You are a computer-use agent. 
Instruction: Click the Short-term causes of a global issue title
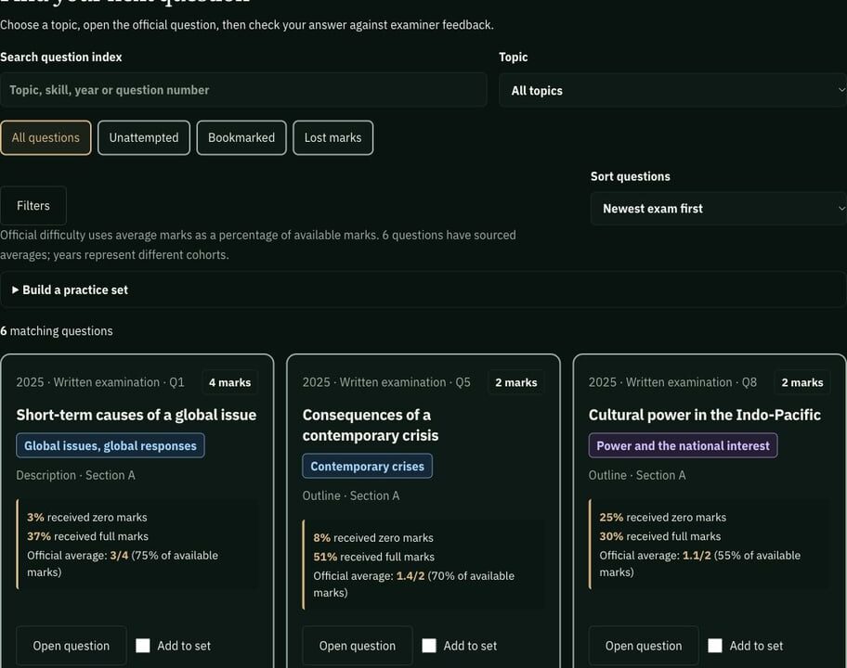click(137, 415)
